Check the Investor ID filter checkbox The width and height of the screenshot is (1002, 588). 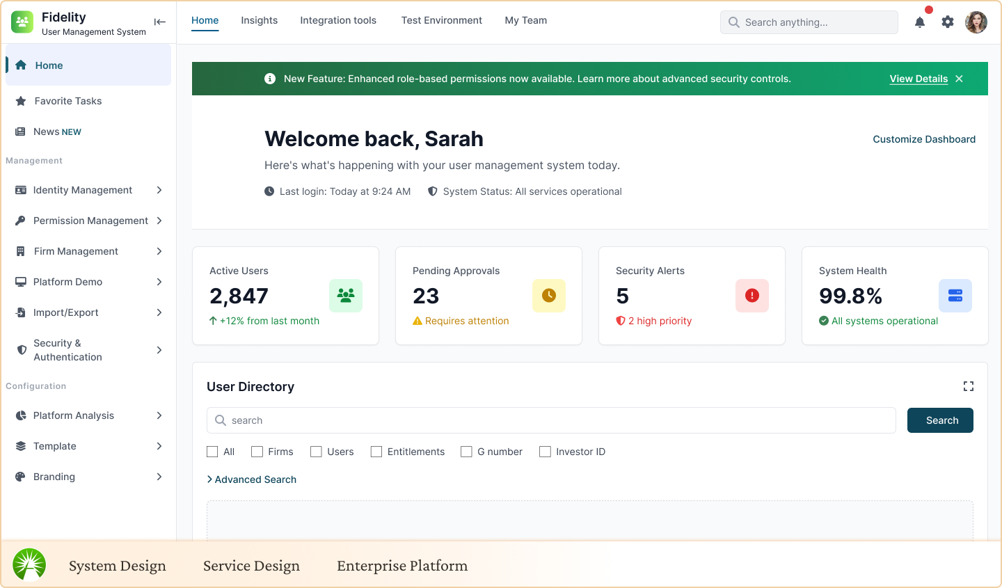[545, 452]
